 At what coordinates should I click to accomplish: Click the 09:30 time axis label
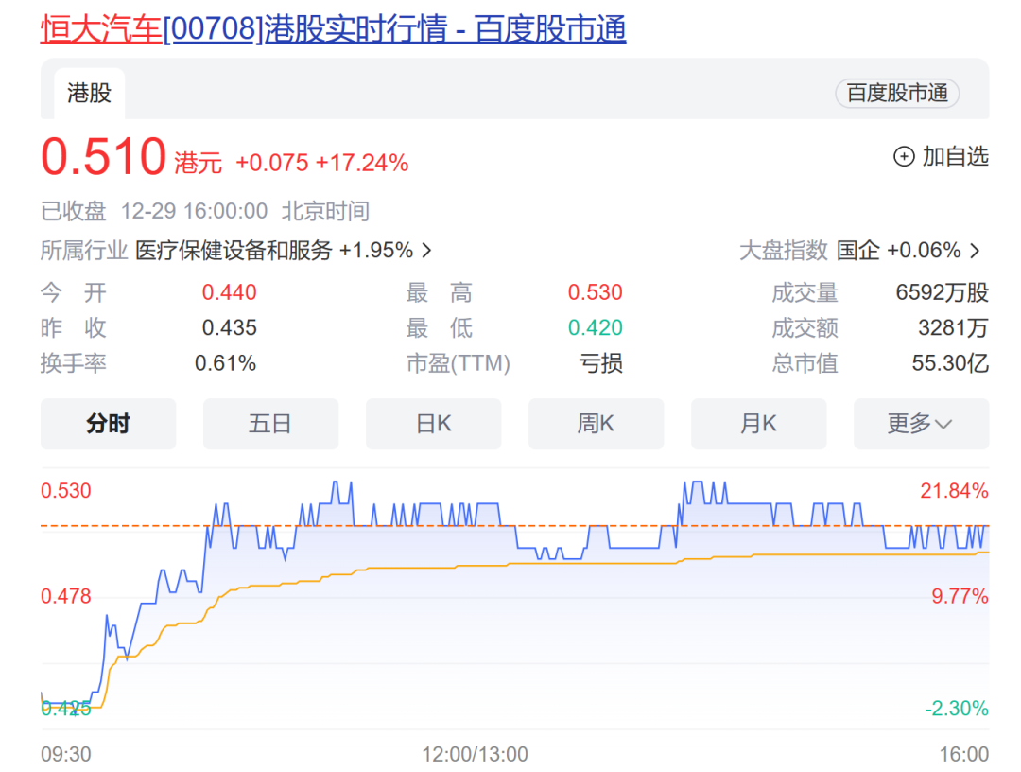pyautogui.click(x=66, y=754)
